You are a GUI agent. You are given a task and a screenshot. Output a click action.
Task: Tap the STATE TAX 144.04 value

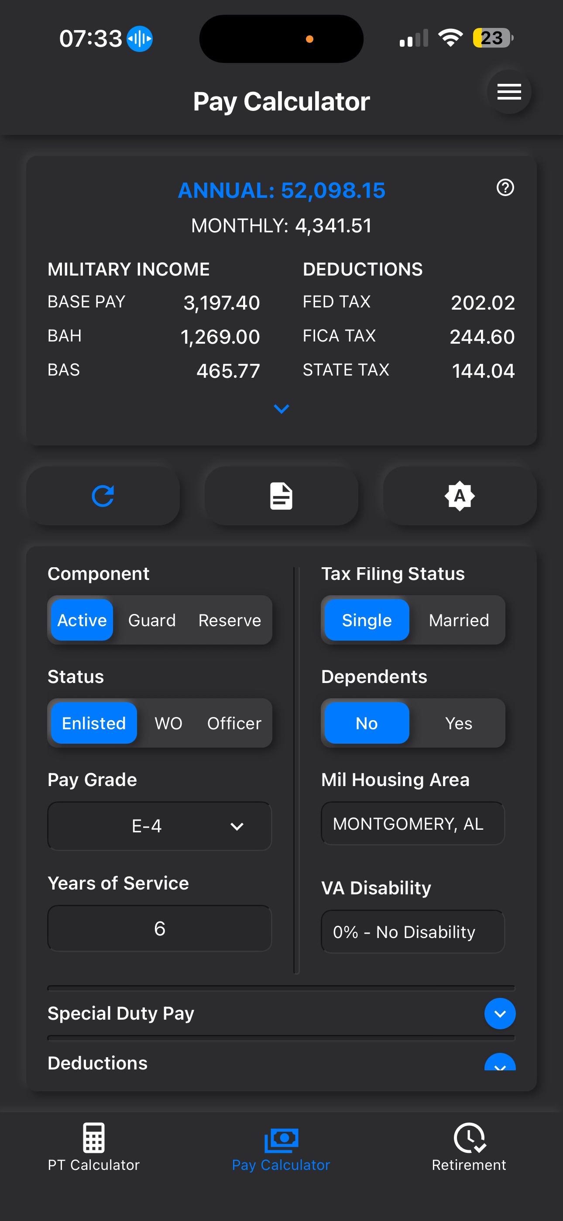pos(484,371)
